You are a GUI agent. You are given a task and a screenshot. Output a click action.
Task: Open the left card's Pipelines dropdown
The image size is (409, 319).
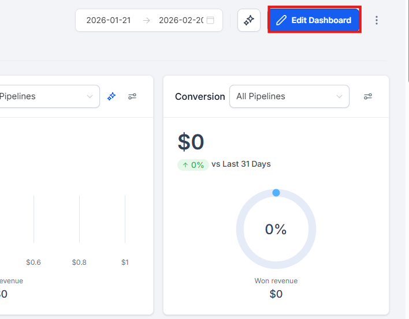pos(46,96)
